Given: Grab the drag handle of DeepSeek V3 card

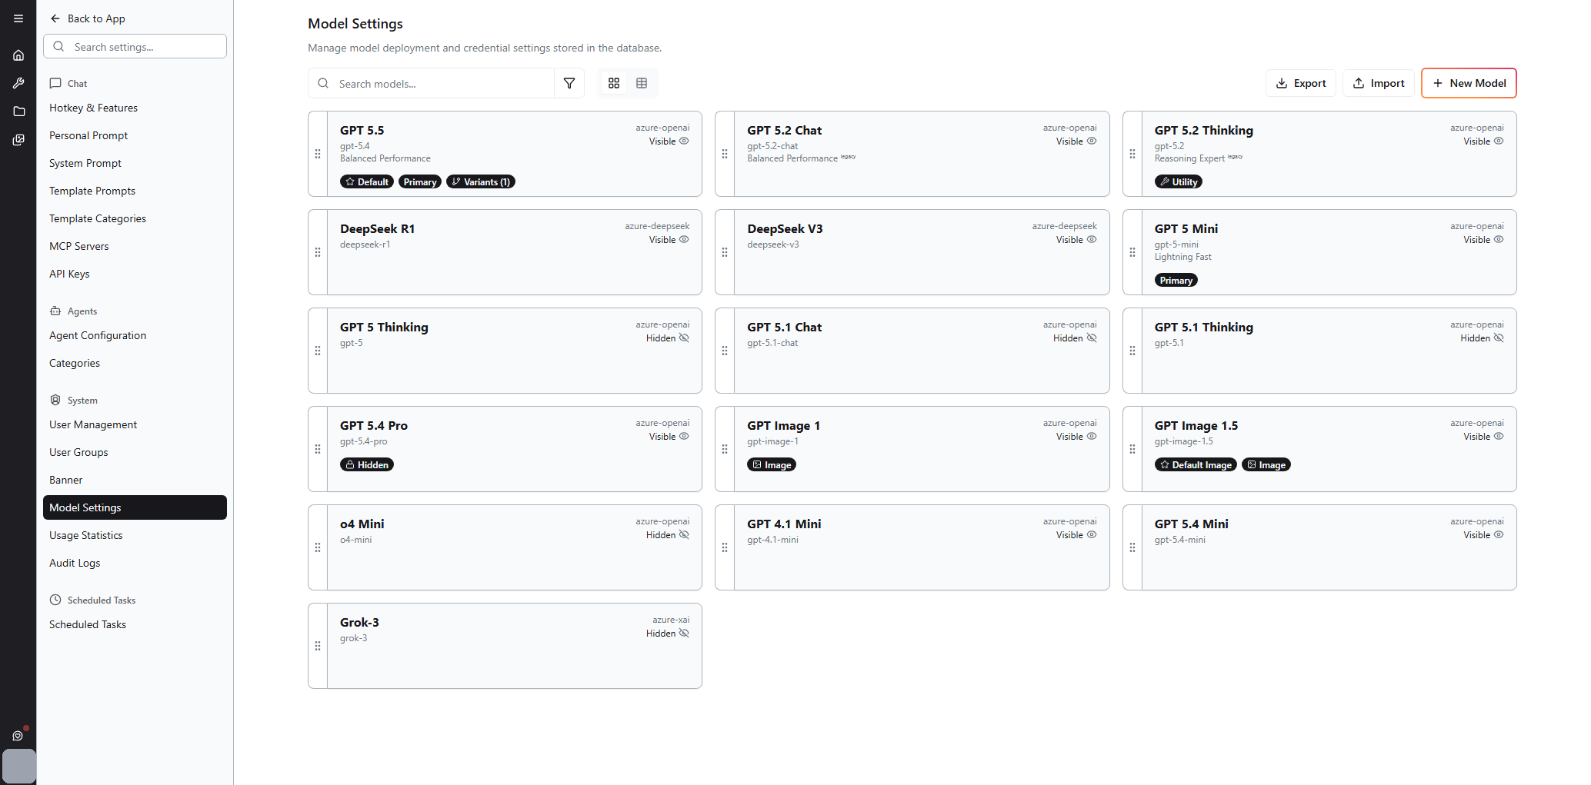Looking at the screenshot, I should 725,252.
